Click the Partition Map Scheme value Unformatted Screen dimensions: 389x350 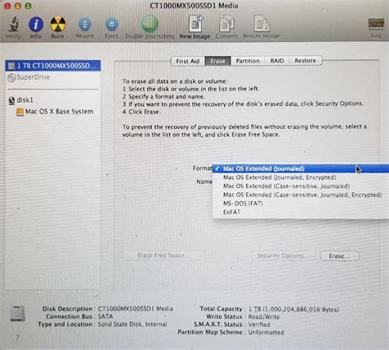266,333
